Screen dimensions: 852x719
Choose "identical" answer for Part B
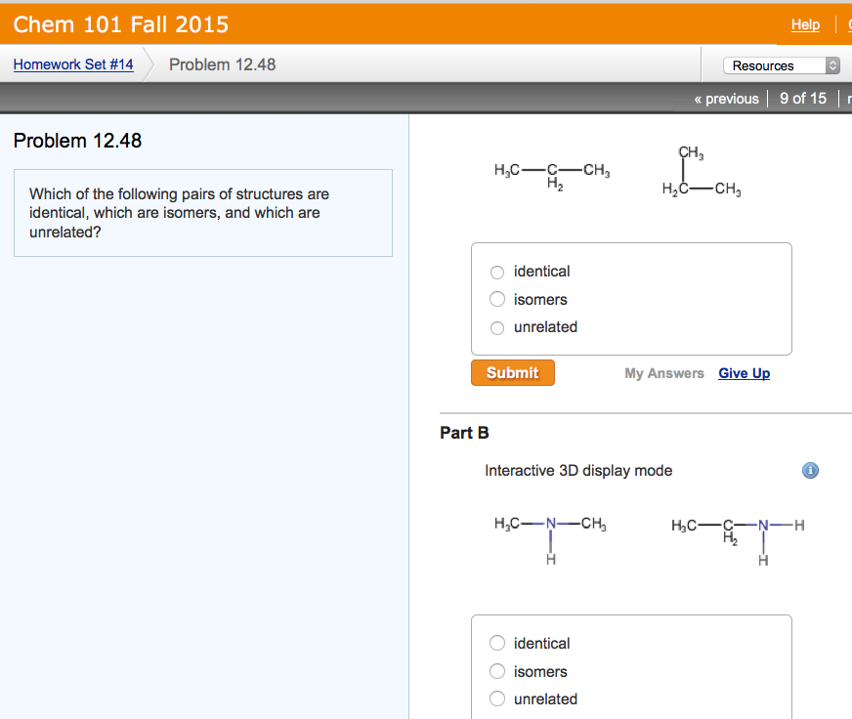[x=497, y=643]
